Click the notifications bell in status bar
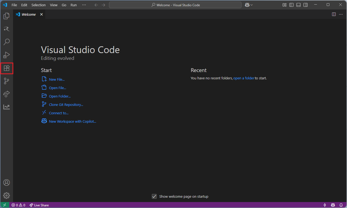Image resolution: width=347 pixels, height=208 pixels. click(341, 205)
